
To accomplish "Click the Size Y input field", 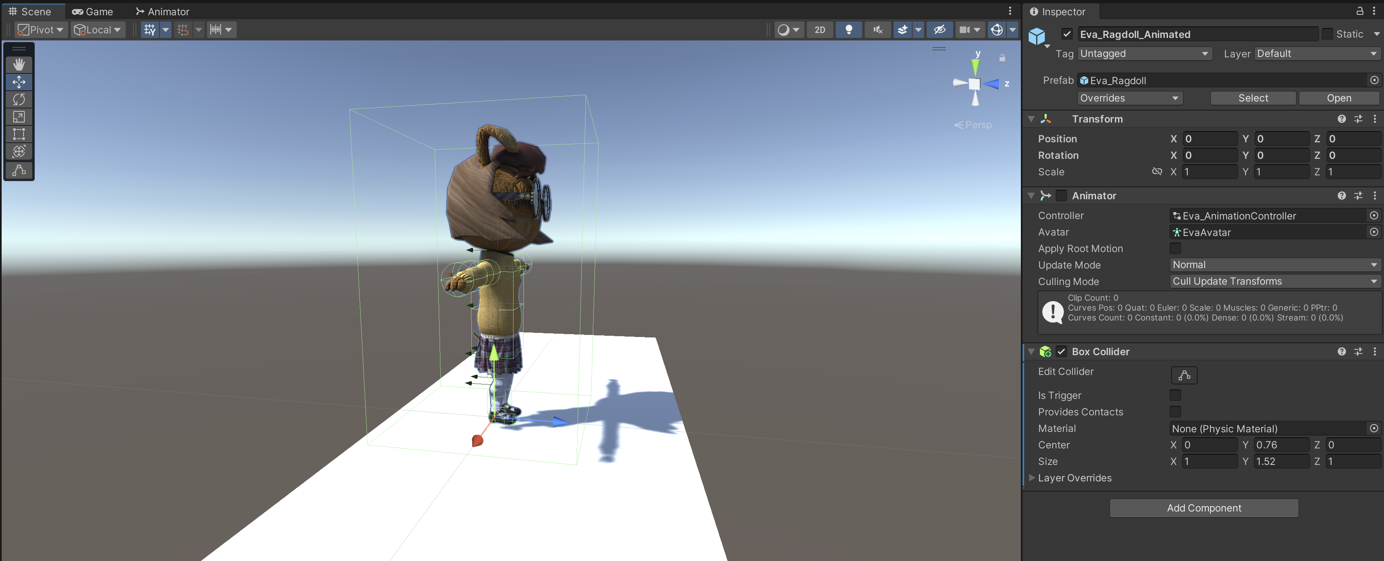I will pyautogui.click(x=1282, y=461).
